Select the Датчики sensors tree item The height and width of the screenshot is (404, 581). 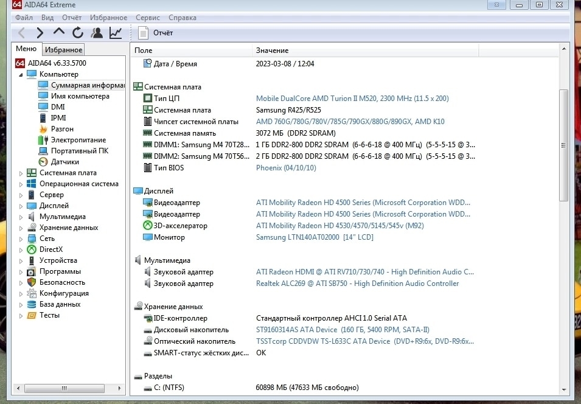[x=64, y=162]
